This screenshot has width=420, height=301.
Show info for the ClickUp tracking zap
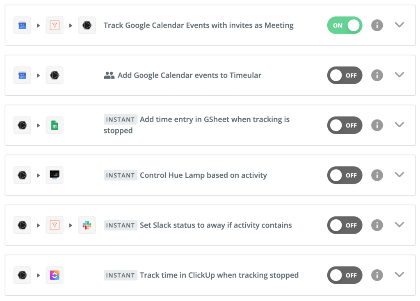click(377, 275)
